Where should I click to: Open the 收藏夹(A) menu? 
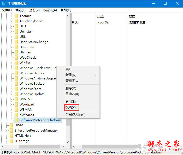50,10
